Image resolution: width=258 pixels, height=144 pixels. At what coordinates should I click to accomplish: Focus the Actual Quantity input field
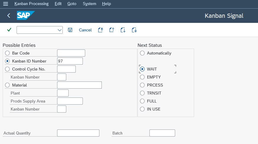(78, 133)
